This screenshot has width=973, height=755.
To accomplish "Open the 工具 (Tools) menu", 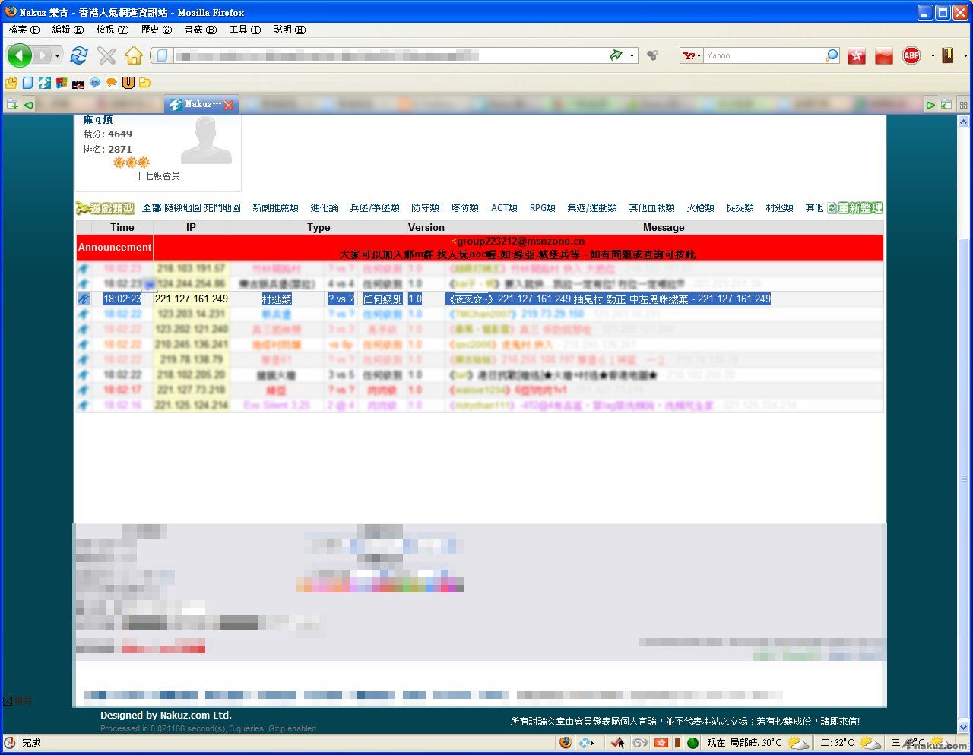I will pyautogui.click(x=245, y=30).
